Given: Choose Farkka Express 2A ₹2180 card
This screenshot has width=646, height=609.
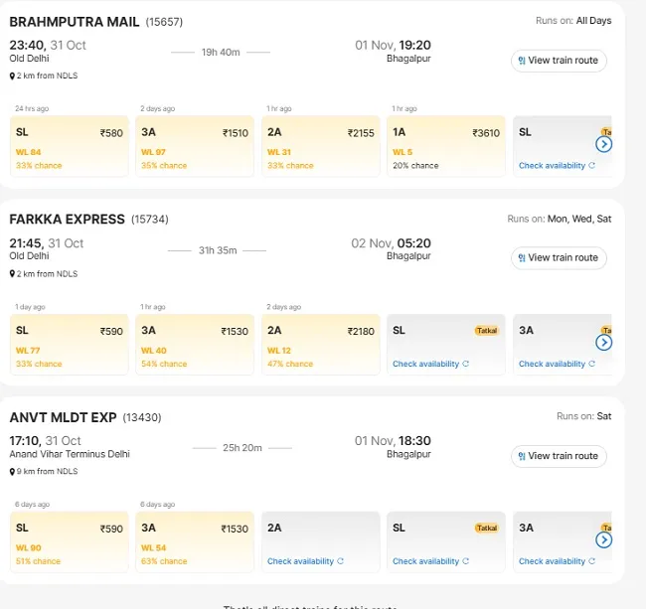Looking at the screenshot, I should pyautogui.click(x=321, y=345).
